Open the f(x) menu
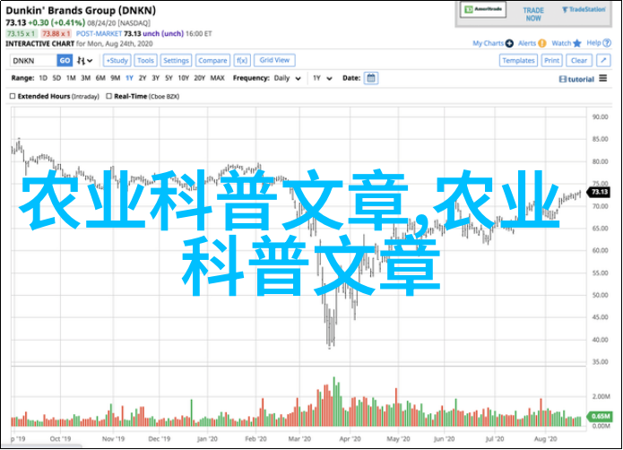This screenshot has height=450, width=623. pyautogui.click(x=242, y=61)
